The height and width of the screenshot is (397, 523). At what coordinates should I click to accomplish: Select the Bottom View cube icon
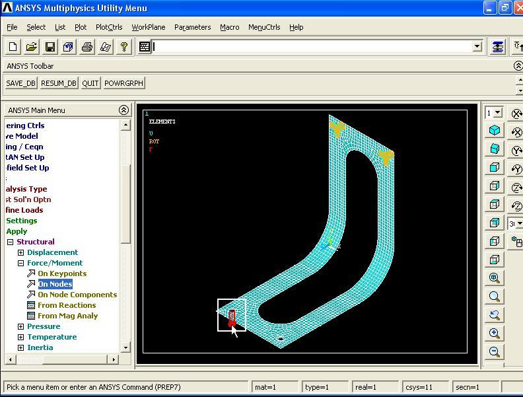click(495, 259)
